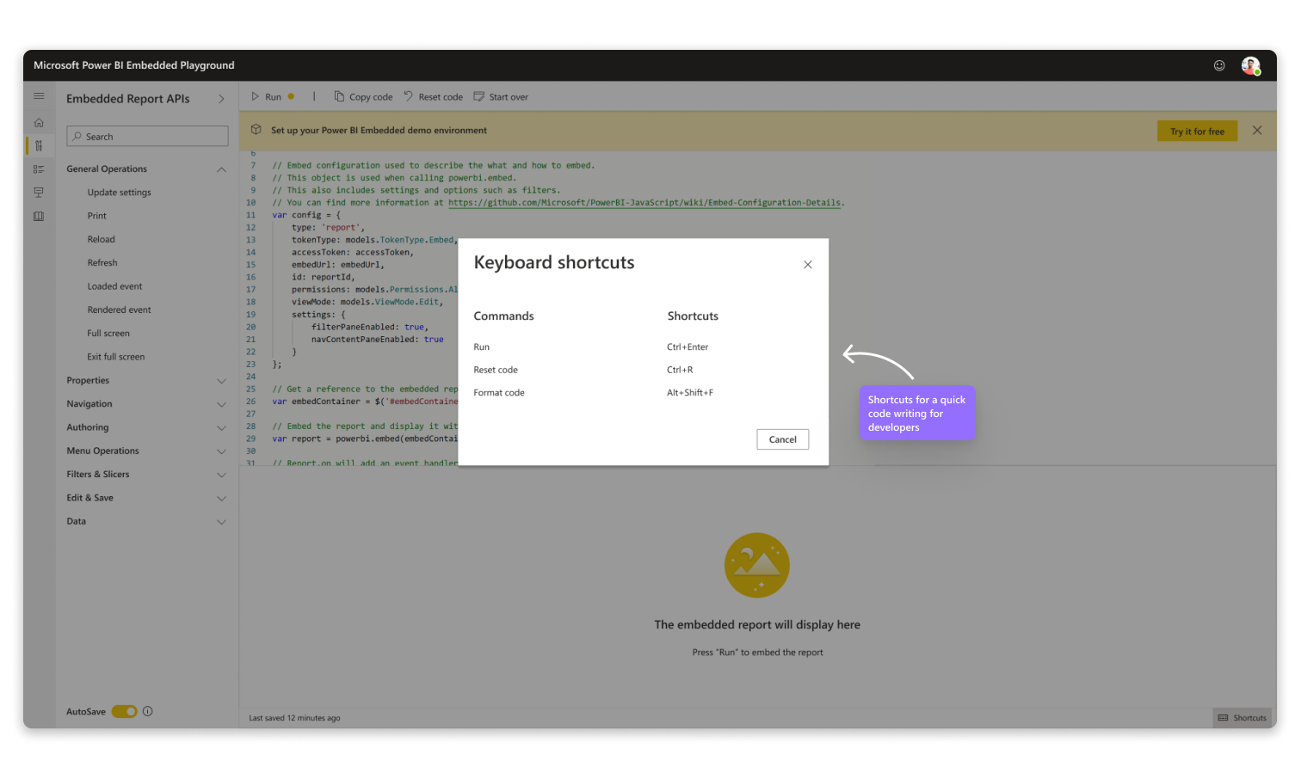Open the Shortcuts button in status bar
1301x779 pixels.
click(x=1242, y=718)
